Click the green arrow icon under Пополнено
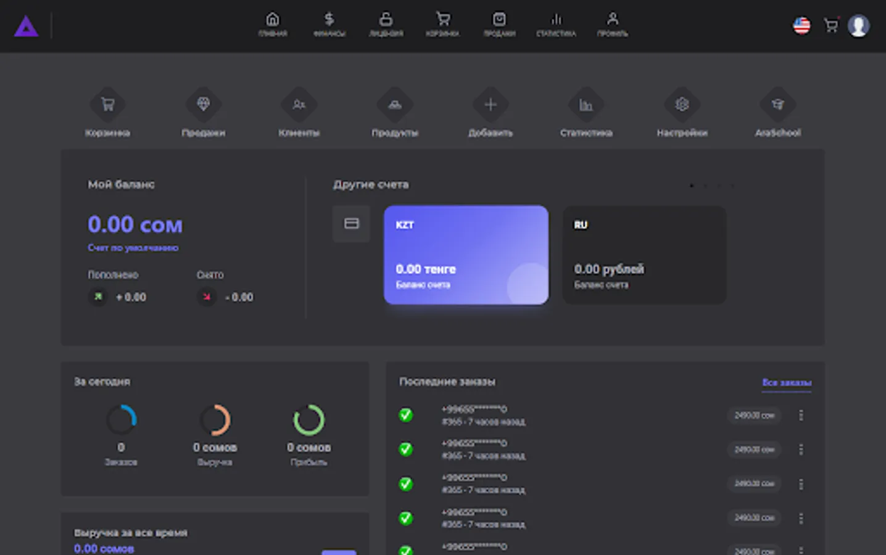886x555 pixels. pos(98,297)
